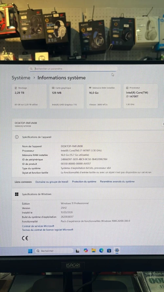Select product ID 00330-80000-00000-AA557
The height and width of the screenshot is (292, 164).
[76, 164]
